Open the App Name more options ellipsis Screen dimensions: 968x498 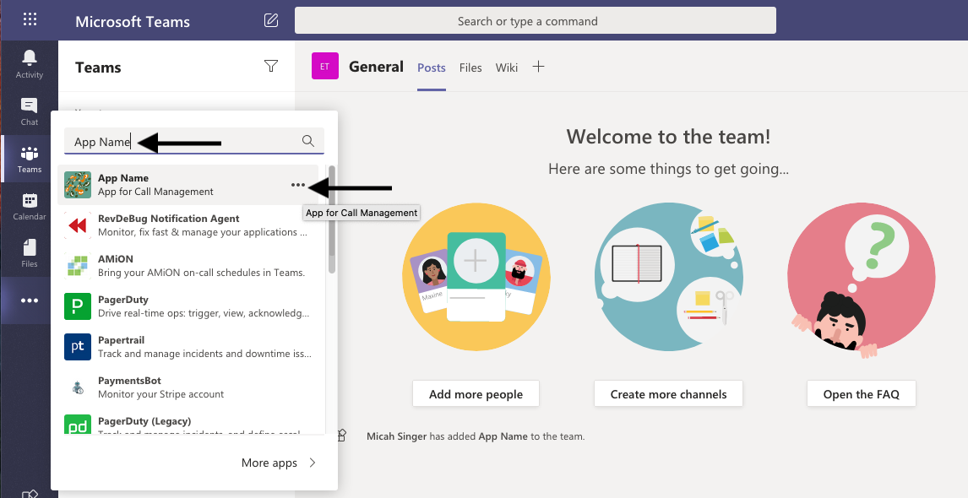tap(298, 185)
